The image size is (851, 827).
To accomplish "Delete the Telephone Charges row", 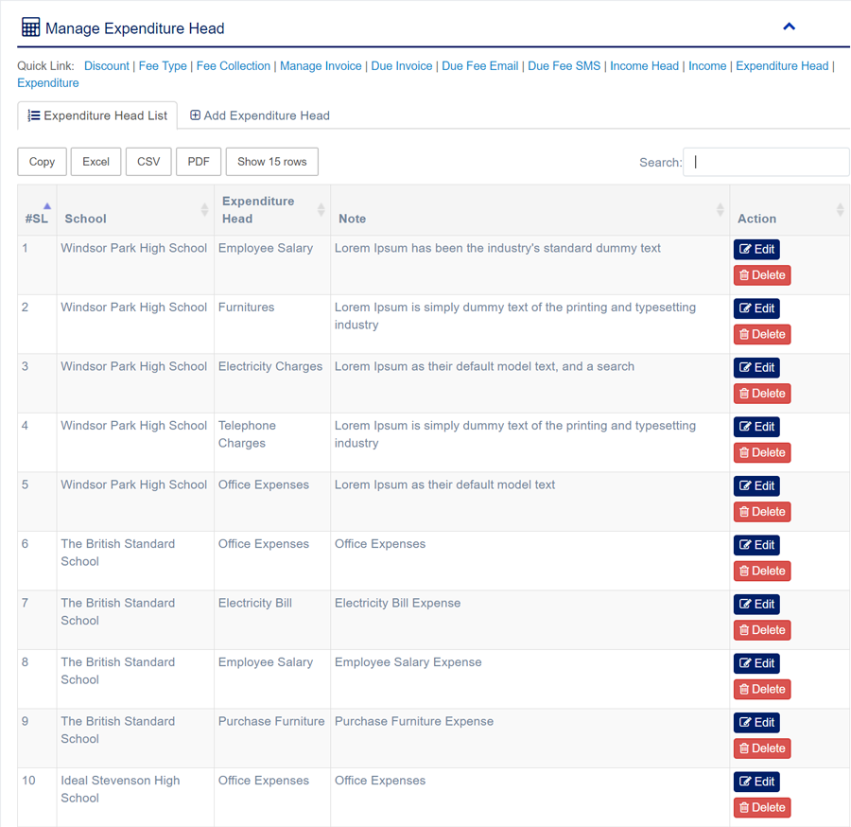I will 762,452.
